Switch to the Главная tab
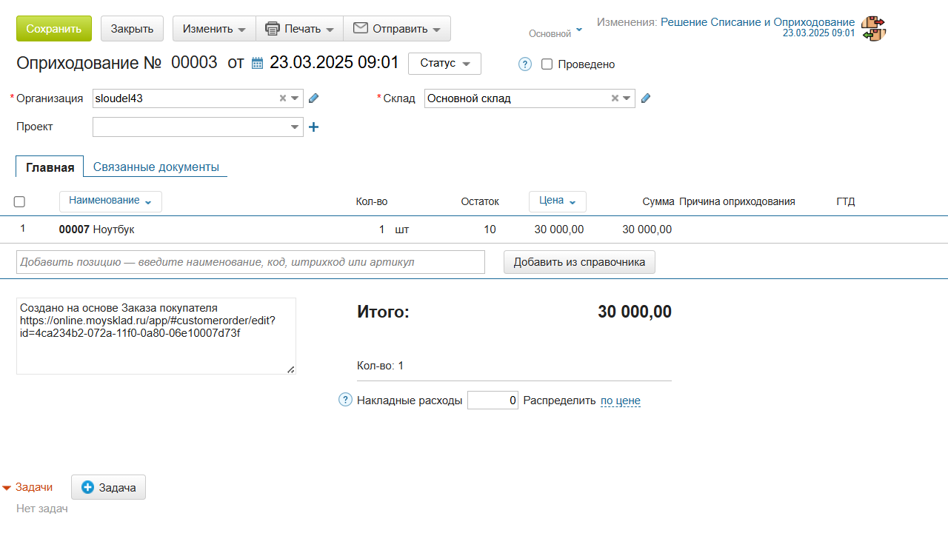Screen dimensions: 948x533 50,167
